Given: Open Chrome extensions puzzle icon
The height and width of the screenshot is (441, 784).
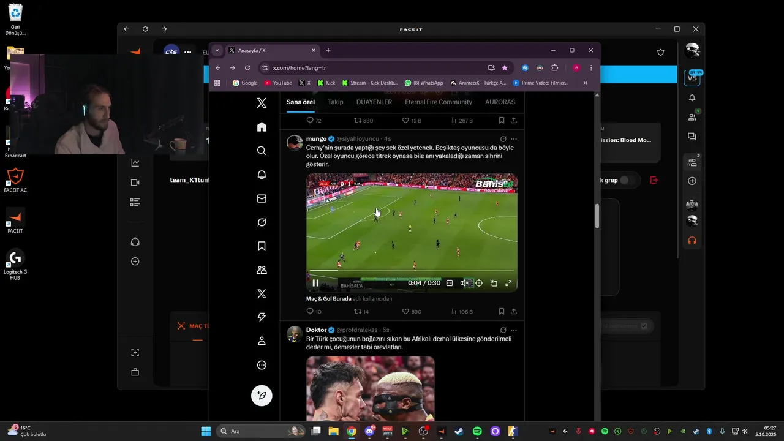Looking at the screenshot, I should tap(555, 68).
